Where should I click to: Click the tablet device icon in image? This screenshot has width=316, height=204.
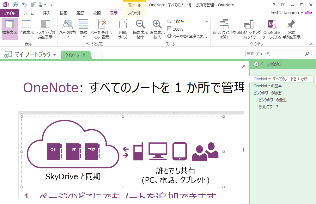click(x=179, y=151)
